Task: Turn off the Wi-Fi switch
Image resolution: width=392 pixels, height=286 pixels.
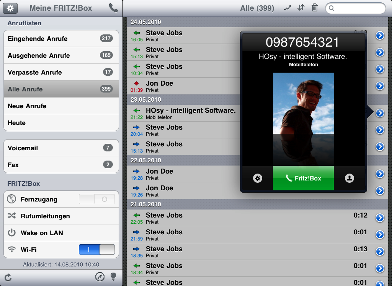Action: 96,250
